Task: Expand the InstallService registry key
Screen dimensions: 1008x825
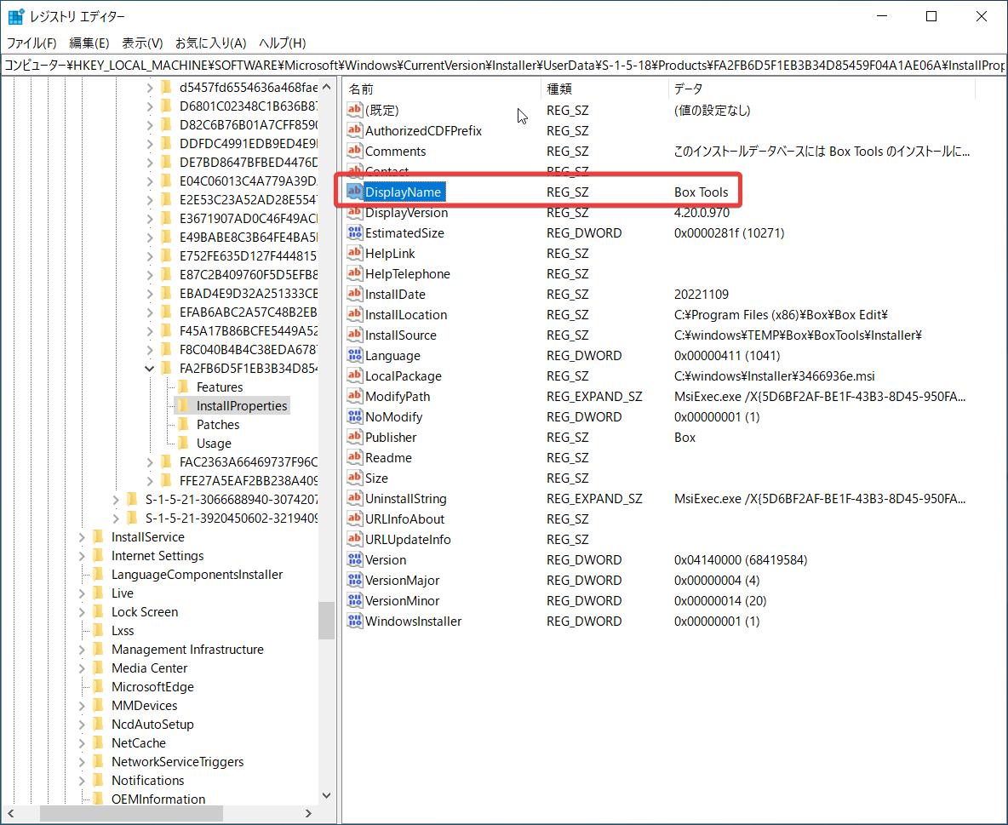Action: [83, 537]
